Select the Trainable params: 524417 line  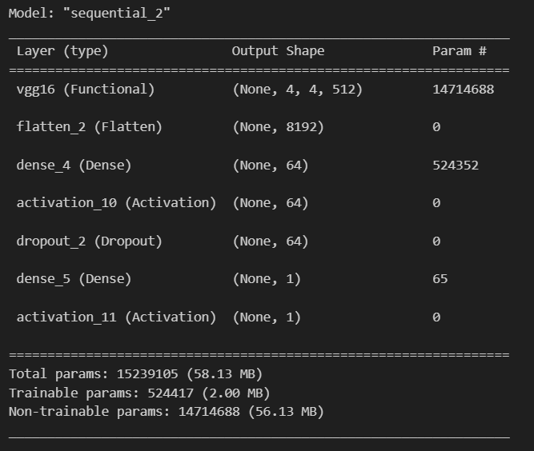coord(139,393)
